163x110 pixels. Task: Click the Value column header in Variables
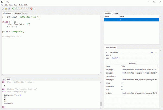(x=139, y=17)
